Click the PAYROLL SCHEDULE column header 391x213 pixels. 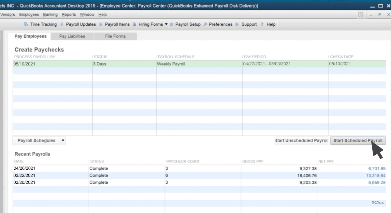click(x=176, y=57)
